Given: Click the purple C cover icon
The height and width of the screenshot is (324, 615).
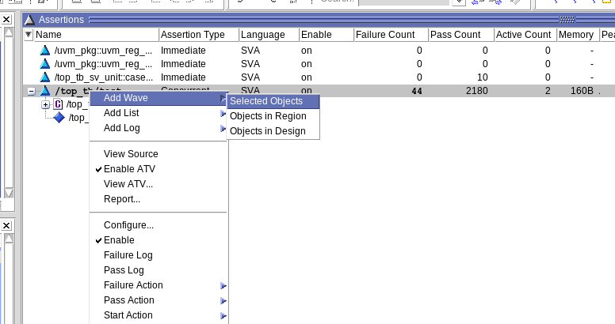Looking at the screenshot, I should pos(58,104).
